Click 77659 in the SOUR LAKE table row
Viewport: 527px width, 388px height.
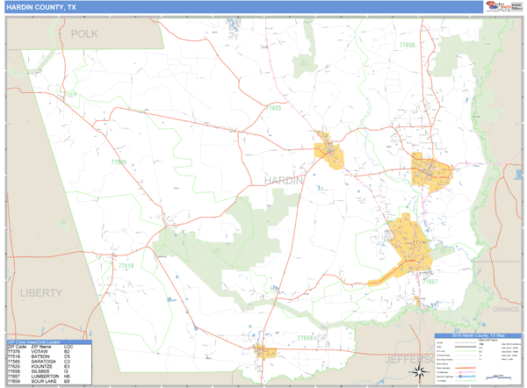click(14, 382)
